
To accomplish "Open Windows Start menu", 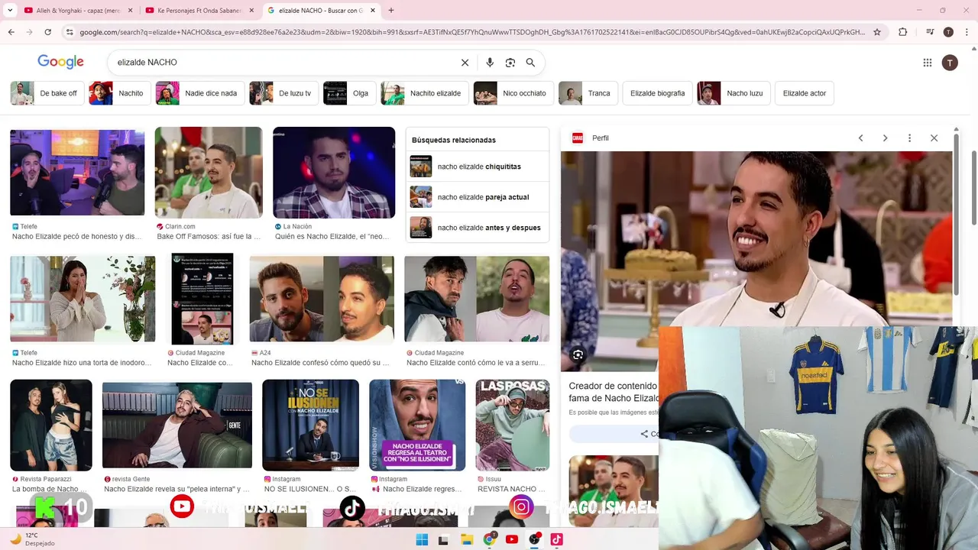I will coord(422,539).
